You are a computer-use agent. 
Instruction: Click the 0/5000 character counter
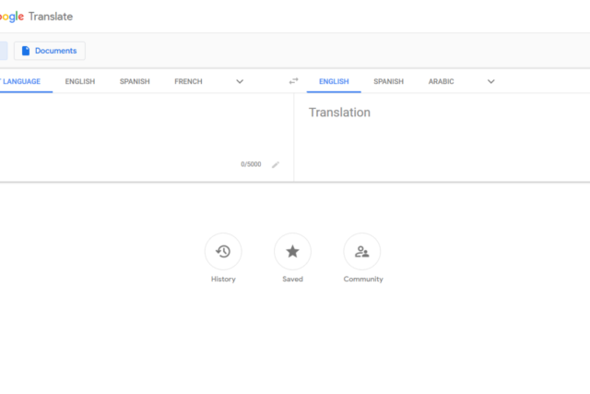251,164
